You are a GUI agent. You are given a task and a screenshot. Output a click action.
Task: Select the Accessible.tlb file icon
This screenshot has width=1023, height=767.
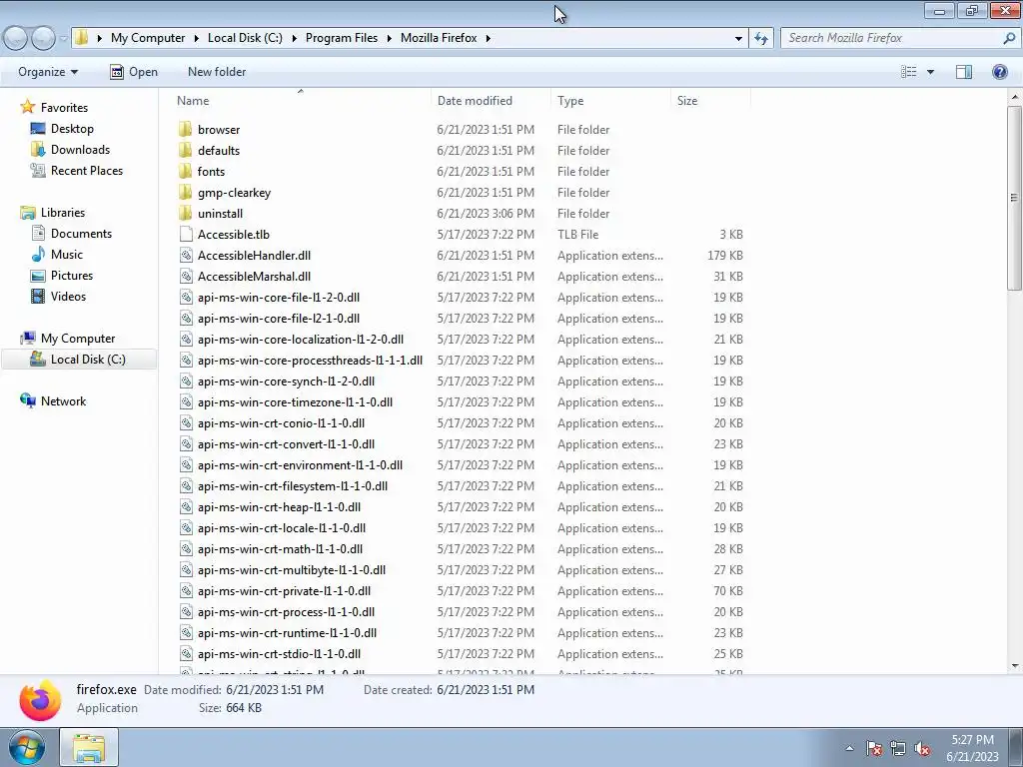186,234
